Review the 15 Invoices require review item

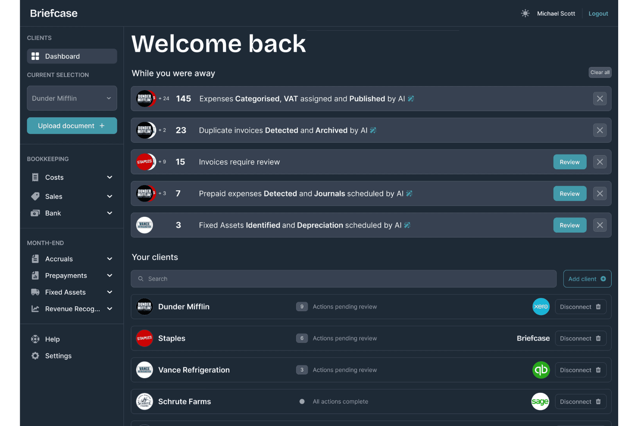point(570,162)
